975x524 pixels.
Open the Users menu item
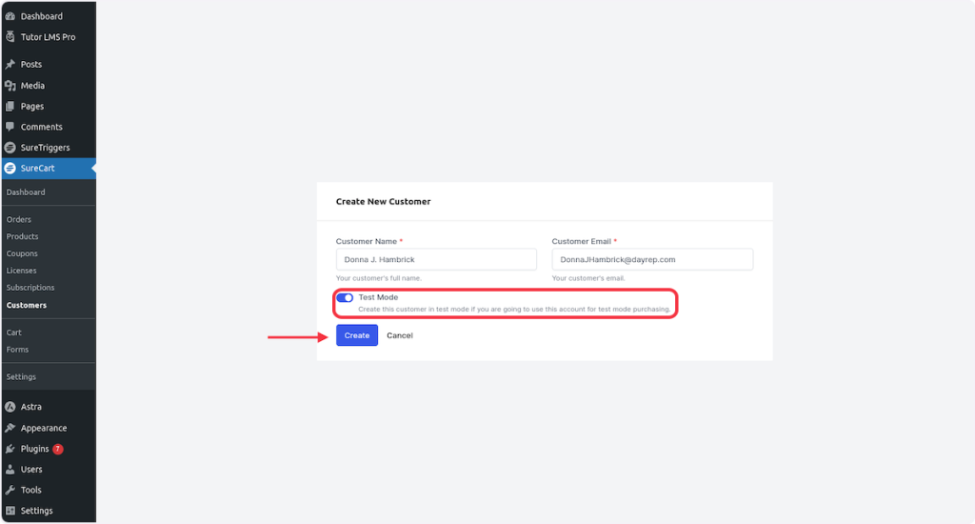point(31,470)
